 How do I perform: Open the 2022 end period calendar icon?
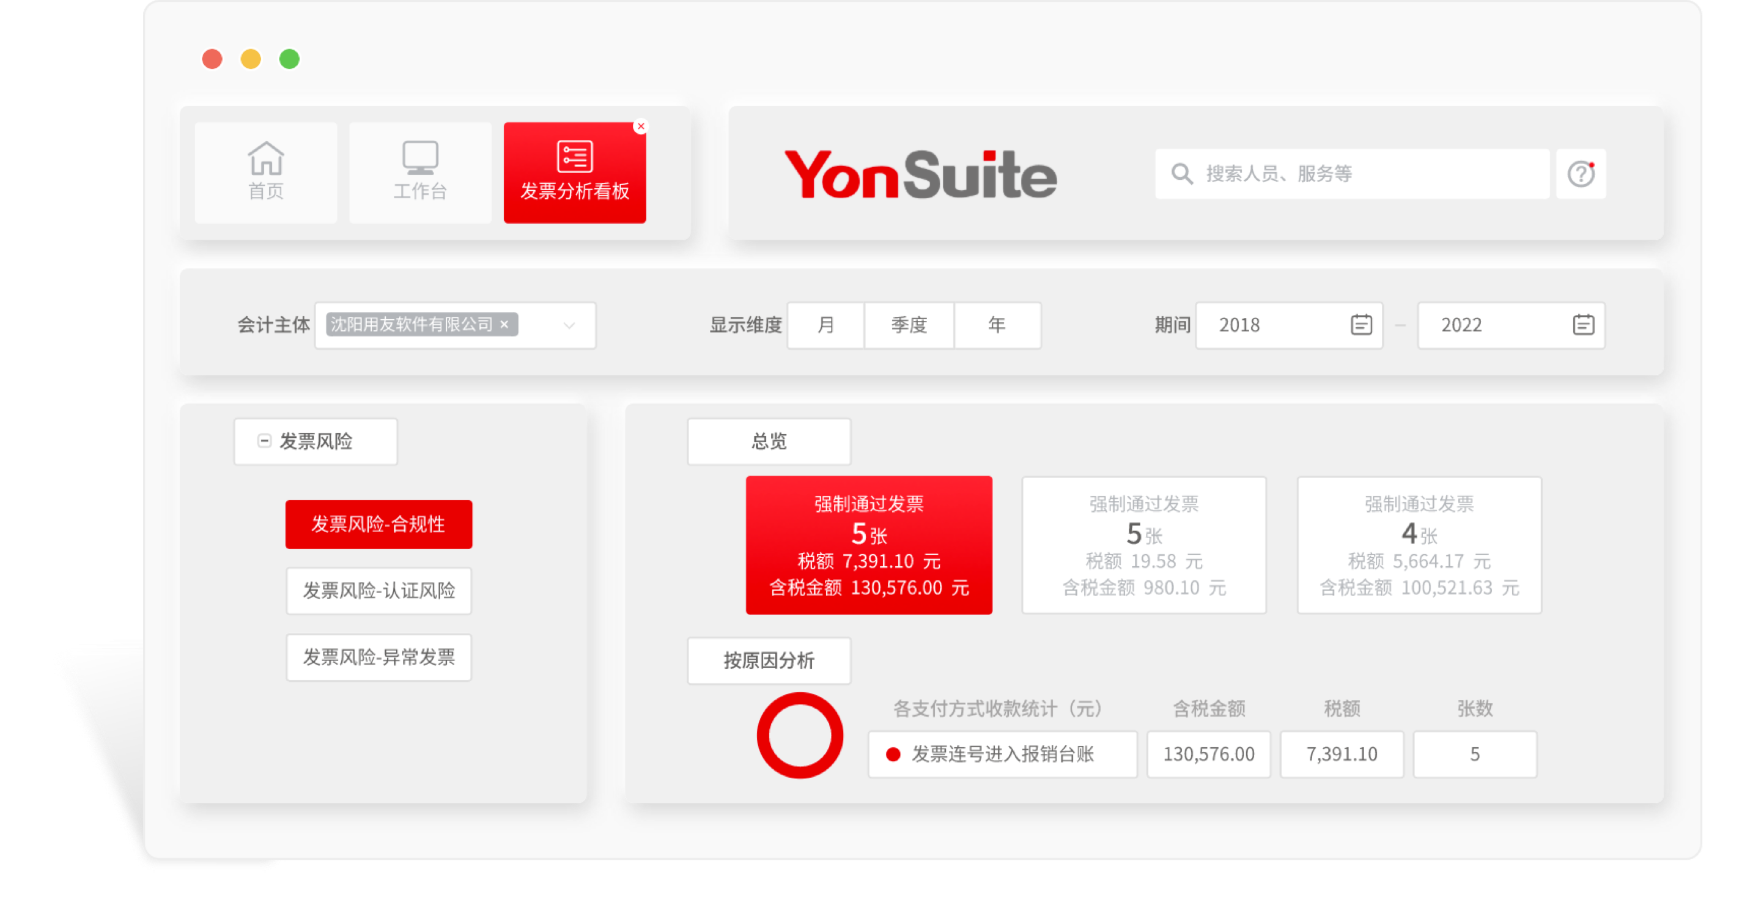(1583, 325)
